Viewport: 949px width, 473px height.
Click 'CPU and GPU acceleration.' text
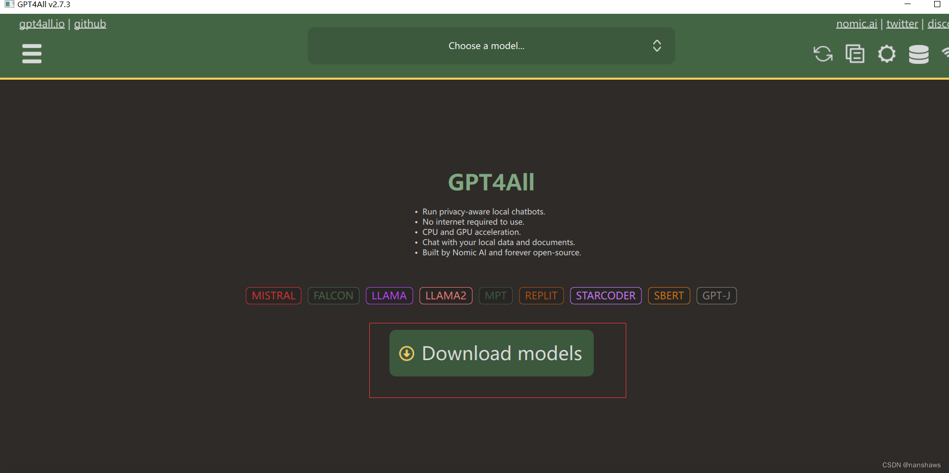tap(471, 232)
